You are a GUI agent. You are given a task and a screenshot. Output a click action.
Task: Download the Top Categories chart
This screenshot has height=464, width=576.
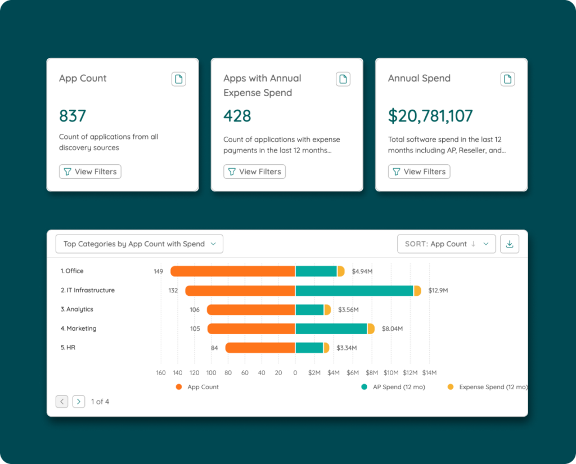coord(510,244)
